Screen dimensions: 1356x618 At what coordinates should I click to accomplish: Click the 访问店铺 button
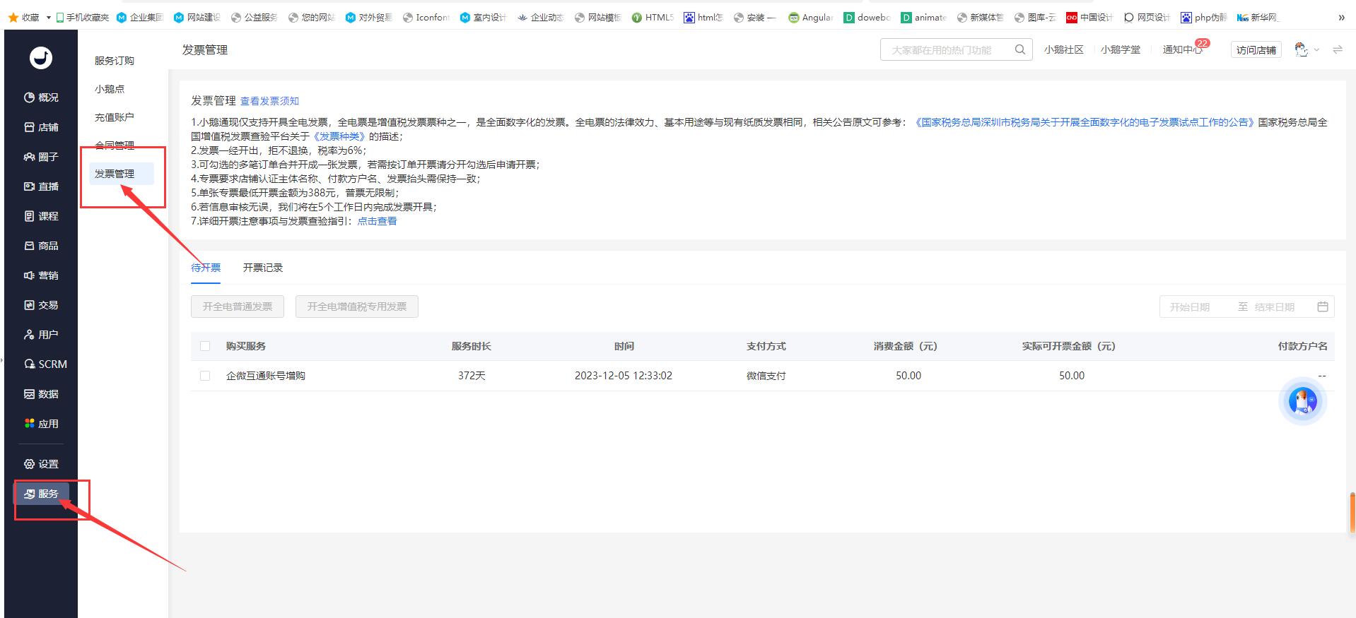coord(1256,50)
